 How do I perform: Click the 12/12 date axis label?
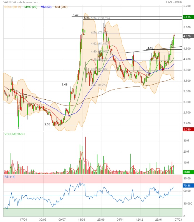[140, 220]
